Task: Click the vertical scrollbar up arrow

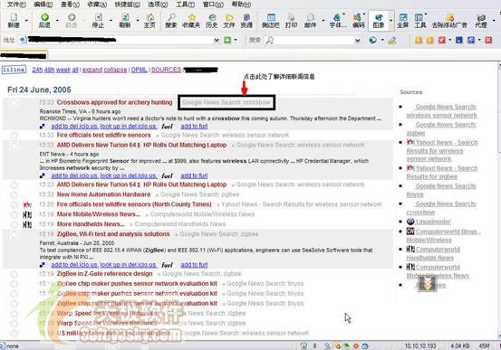Action: (x=499, y=65)
